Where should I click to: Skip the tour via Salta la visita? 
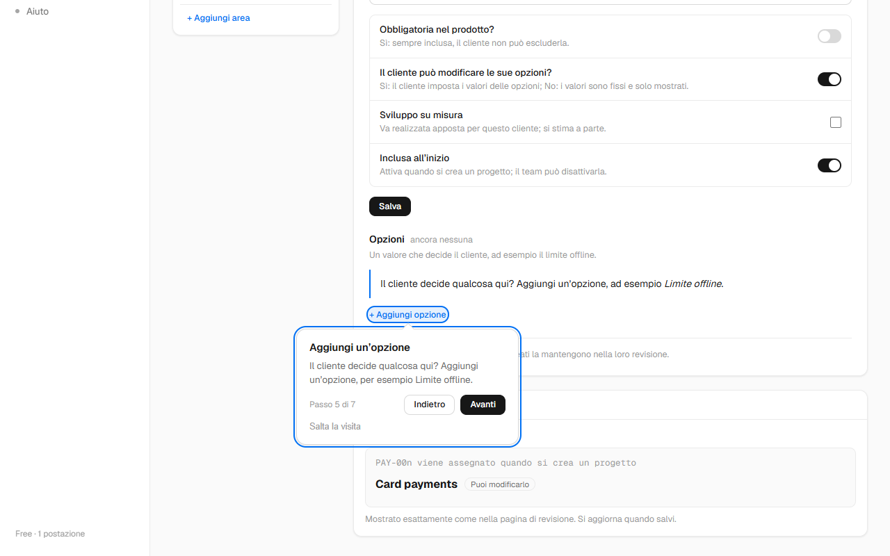335,426
